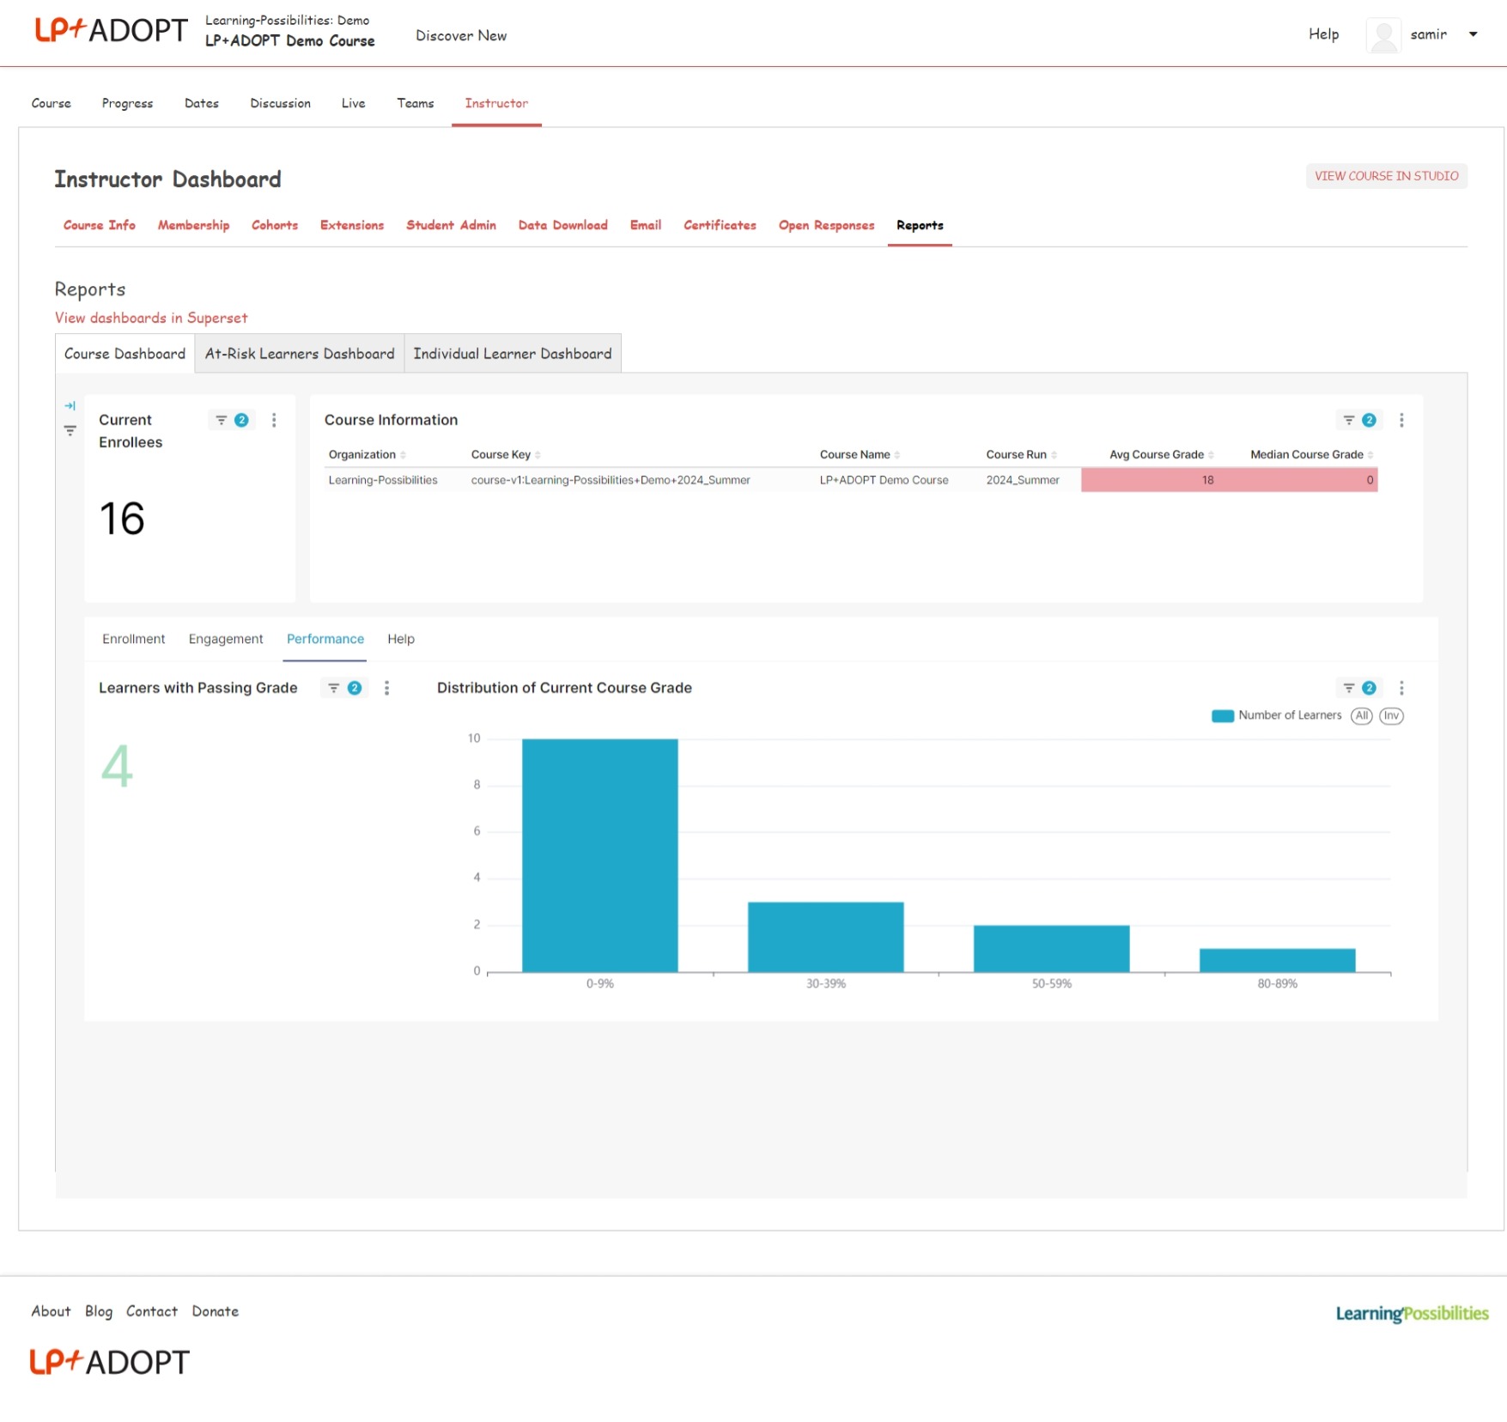The image size is (1507, 1422).
Task: Click View Course in Studio button
Action: coord(1386,176)
